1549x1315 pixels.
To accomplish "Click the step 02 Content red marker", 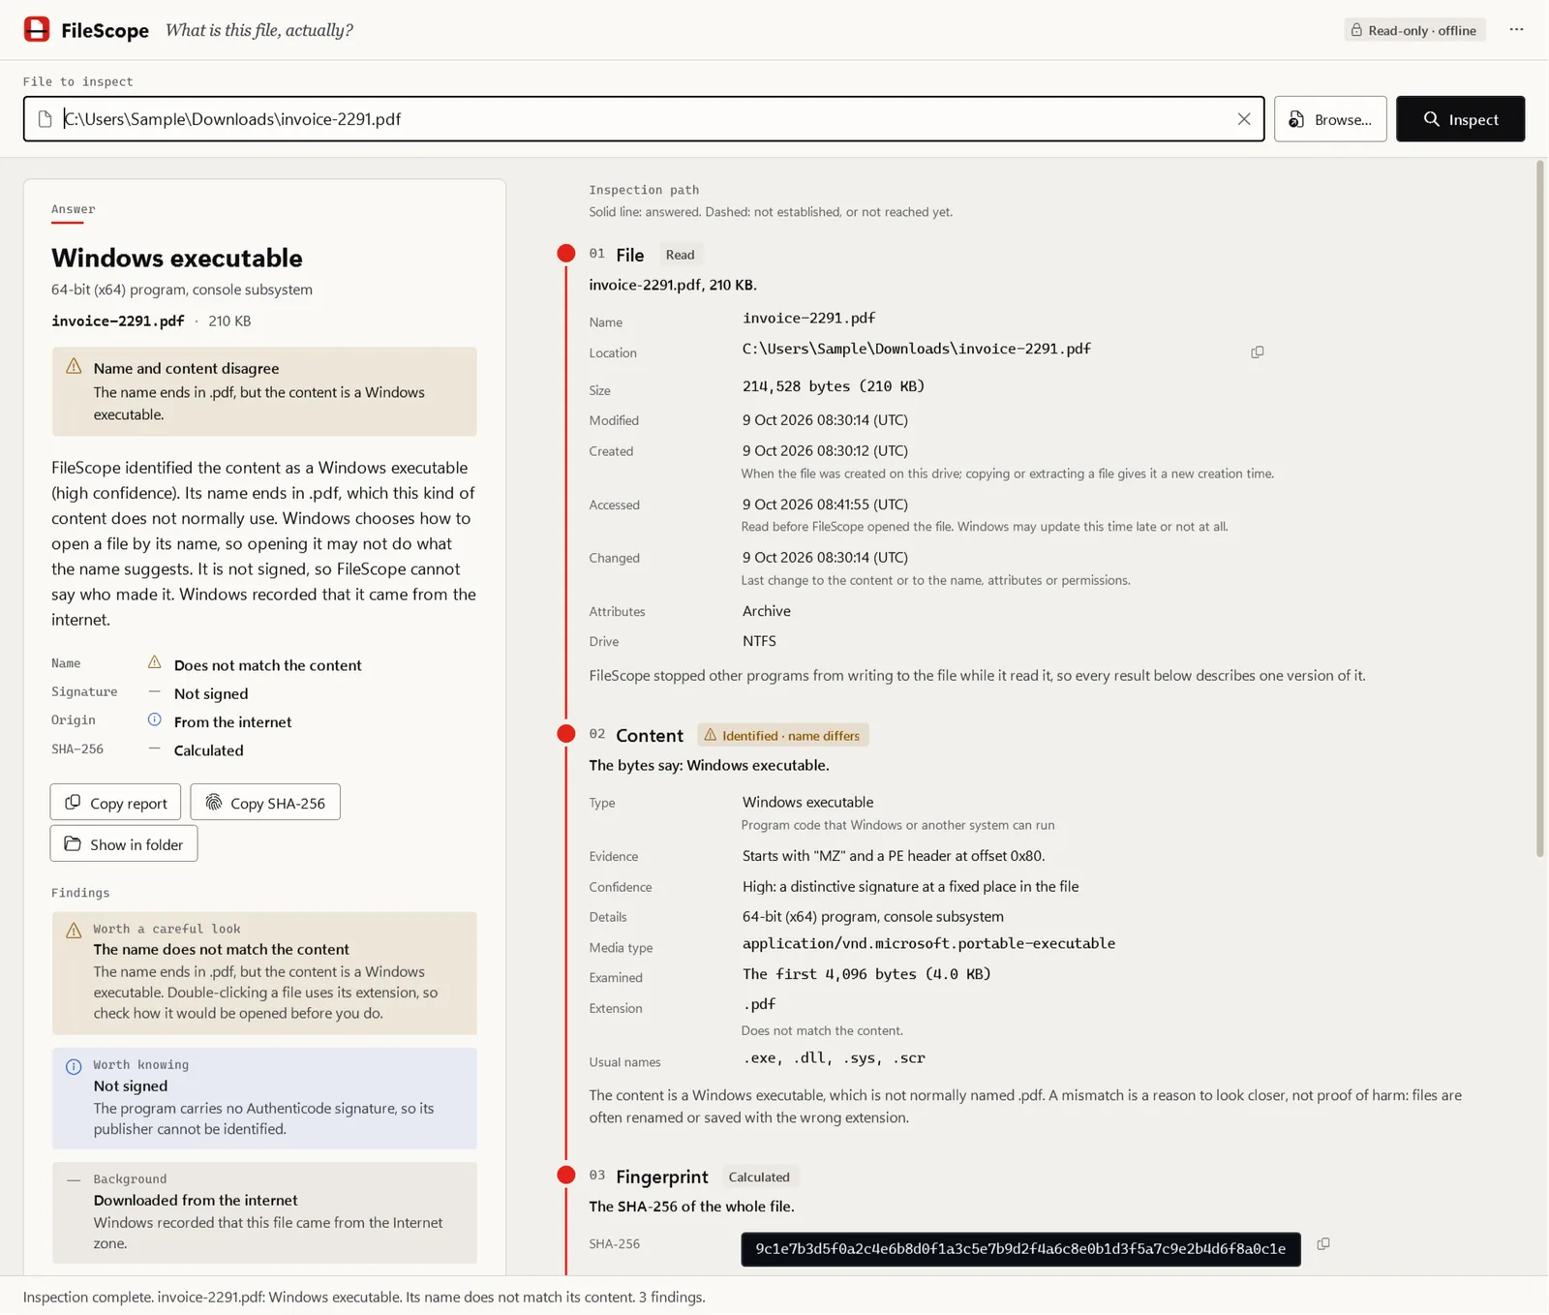I will (566, 734).
